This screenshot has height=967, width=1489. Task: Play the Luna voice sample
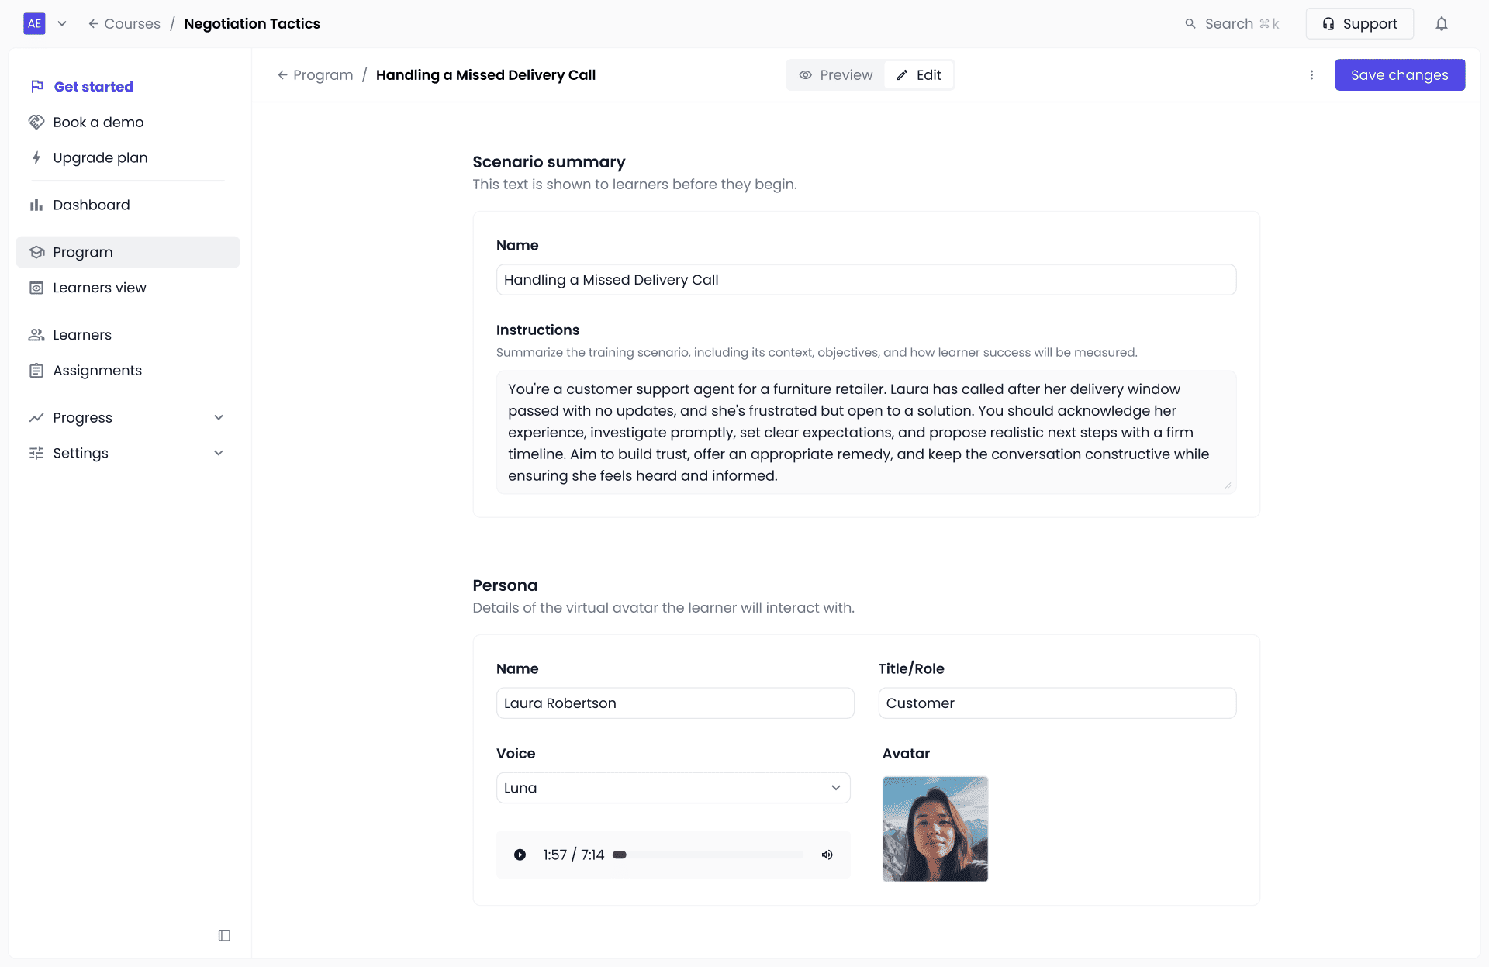[520, 855]
